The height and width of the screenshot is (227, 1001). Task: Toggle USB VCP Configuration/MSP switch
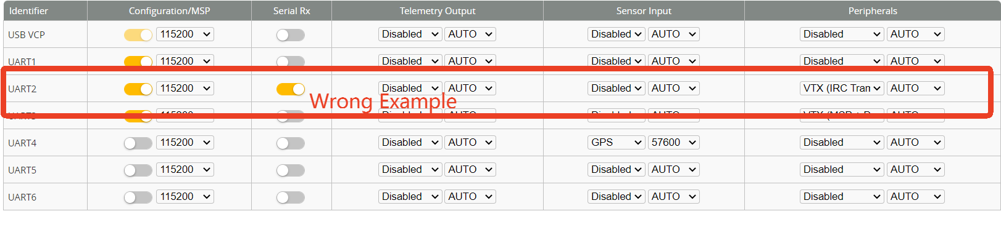click(x=138, y=35)
